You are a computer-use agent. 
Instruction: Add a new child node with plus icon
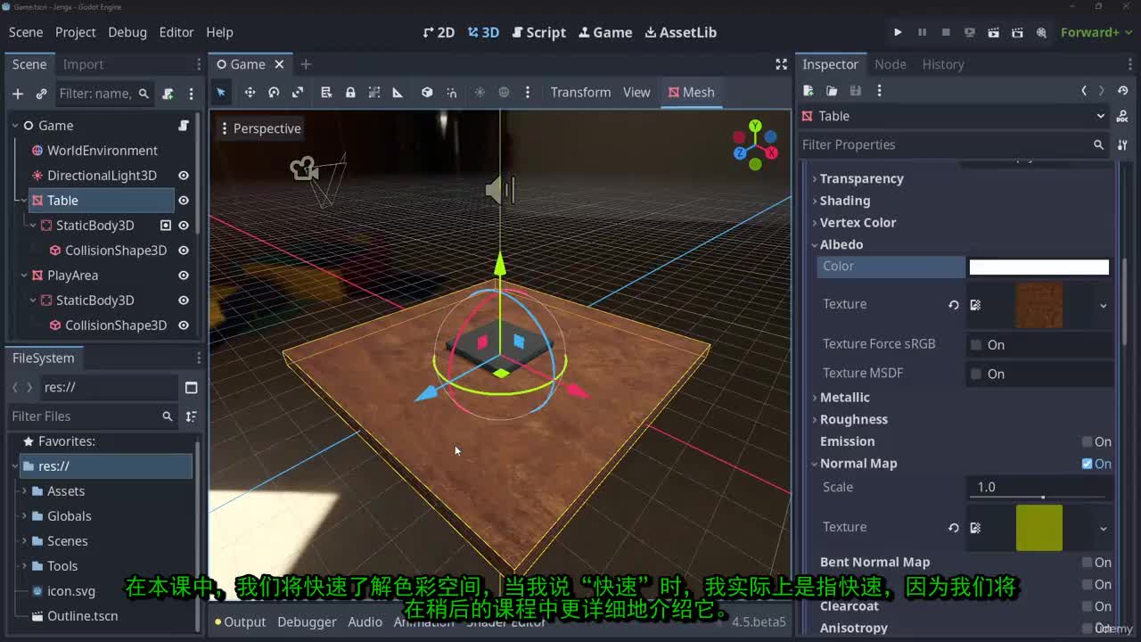pos(18,94)
